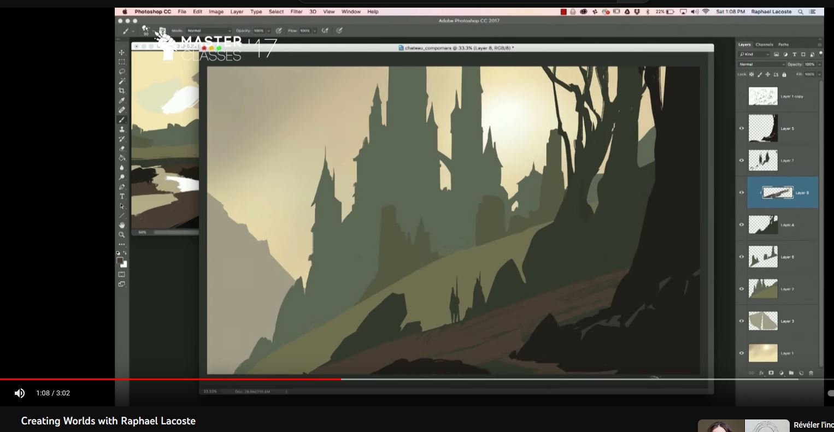Select the Dodge tool
Image resolution: width=834 pixels, height=432 pixels.
122,177
